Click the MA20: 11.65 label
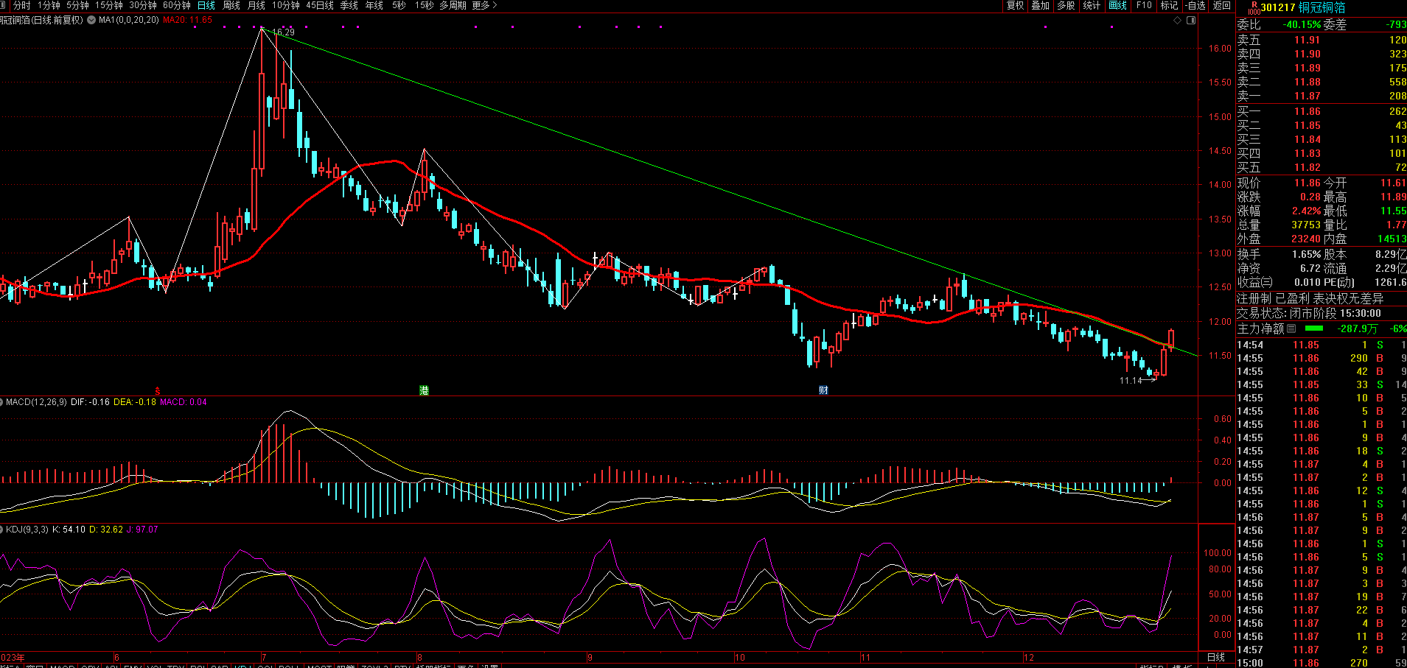The image size is (1407, 668). point(188,20)
